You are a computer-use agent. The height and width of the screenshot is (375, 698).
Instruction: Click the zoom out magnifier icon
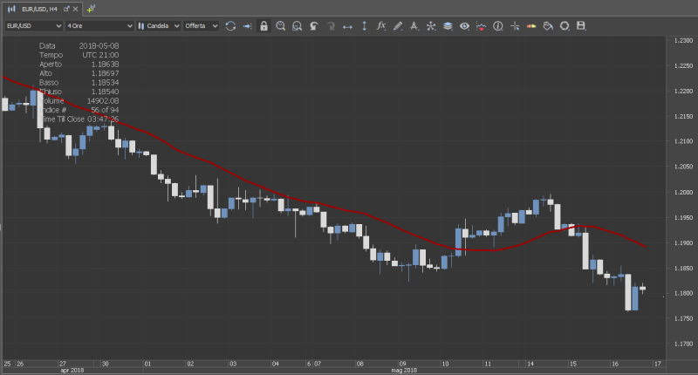(x=298, y=26)
